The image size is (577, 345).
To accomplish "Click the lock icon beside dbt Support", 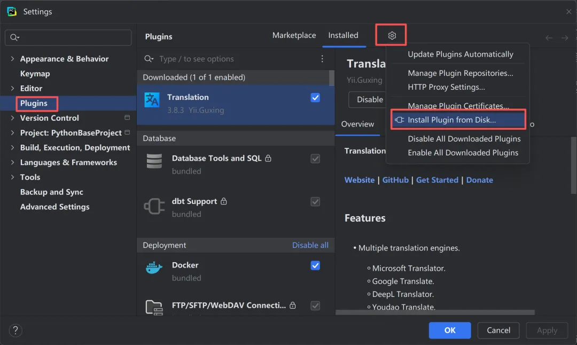I will 224,201.
